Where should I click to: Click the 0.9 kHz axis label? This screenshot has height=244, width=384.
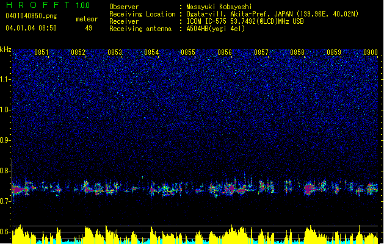pyautogui.click(x=5, y=140)
